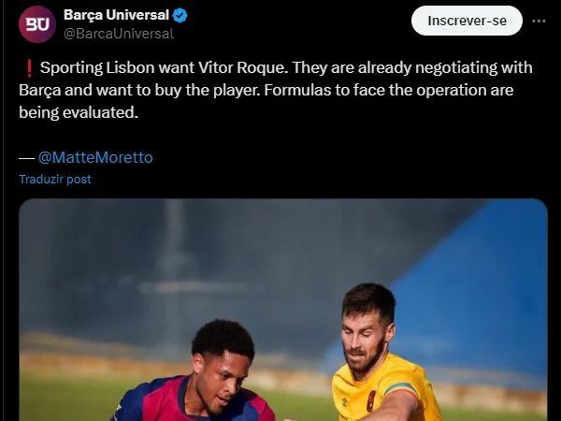Click the Traduzir post link
Screen dimensions: 561x421
point(55,179)
